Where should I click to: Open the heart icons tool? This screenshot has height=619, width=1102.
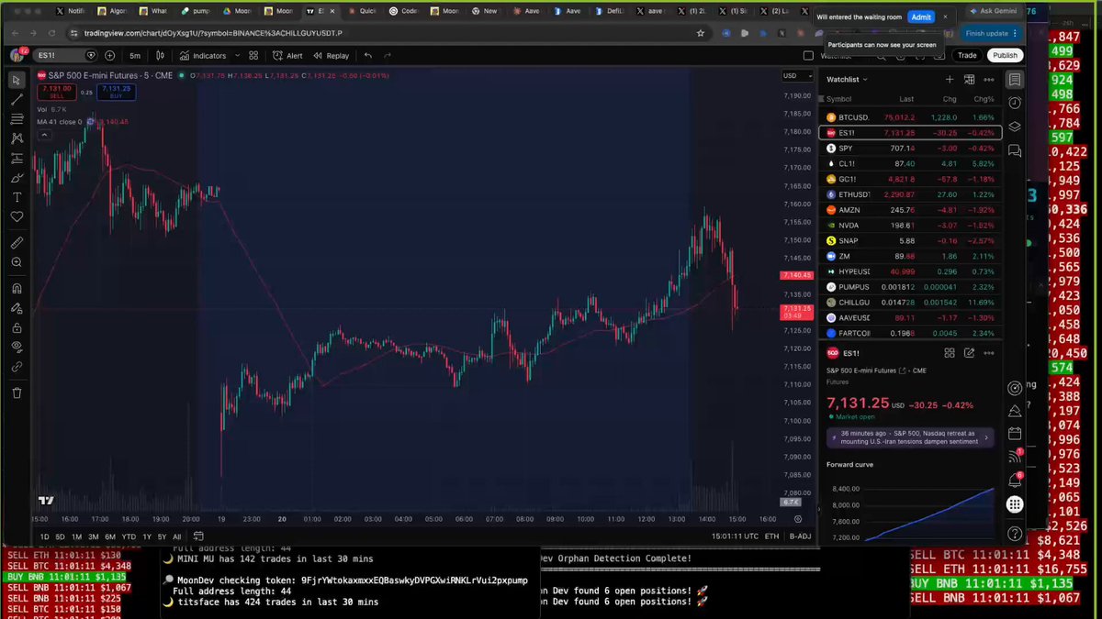tap(17, 216)
